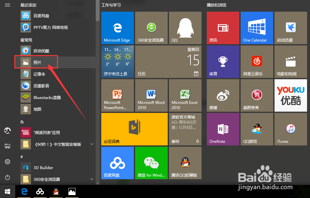Open the user account avatar
This screenshot has width=310, height=198.
(7, 130)
